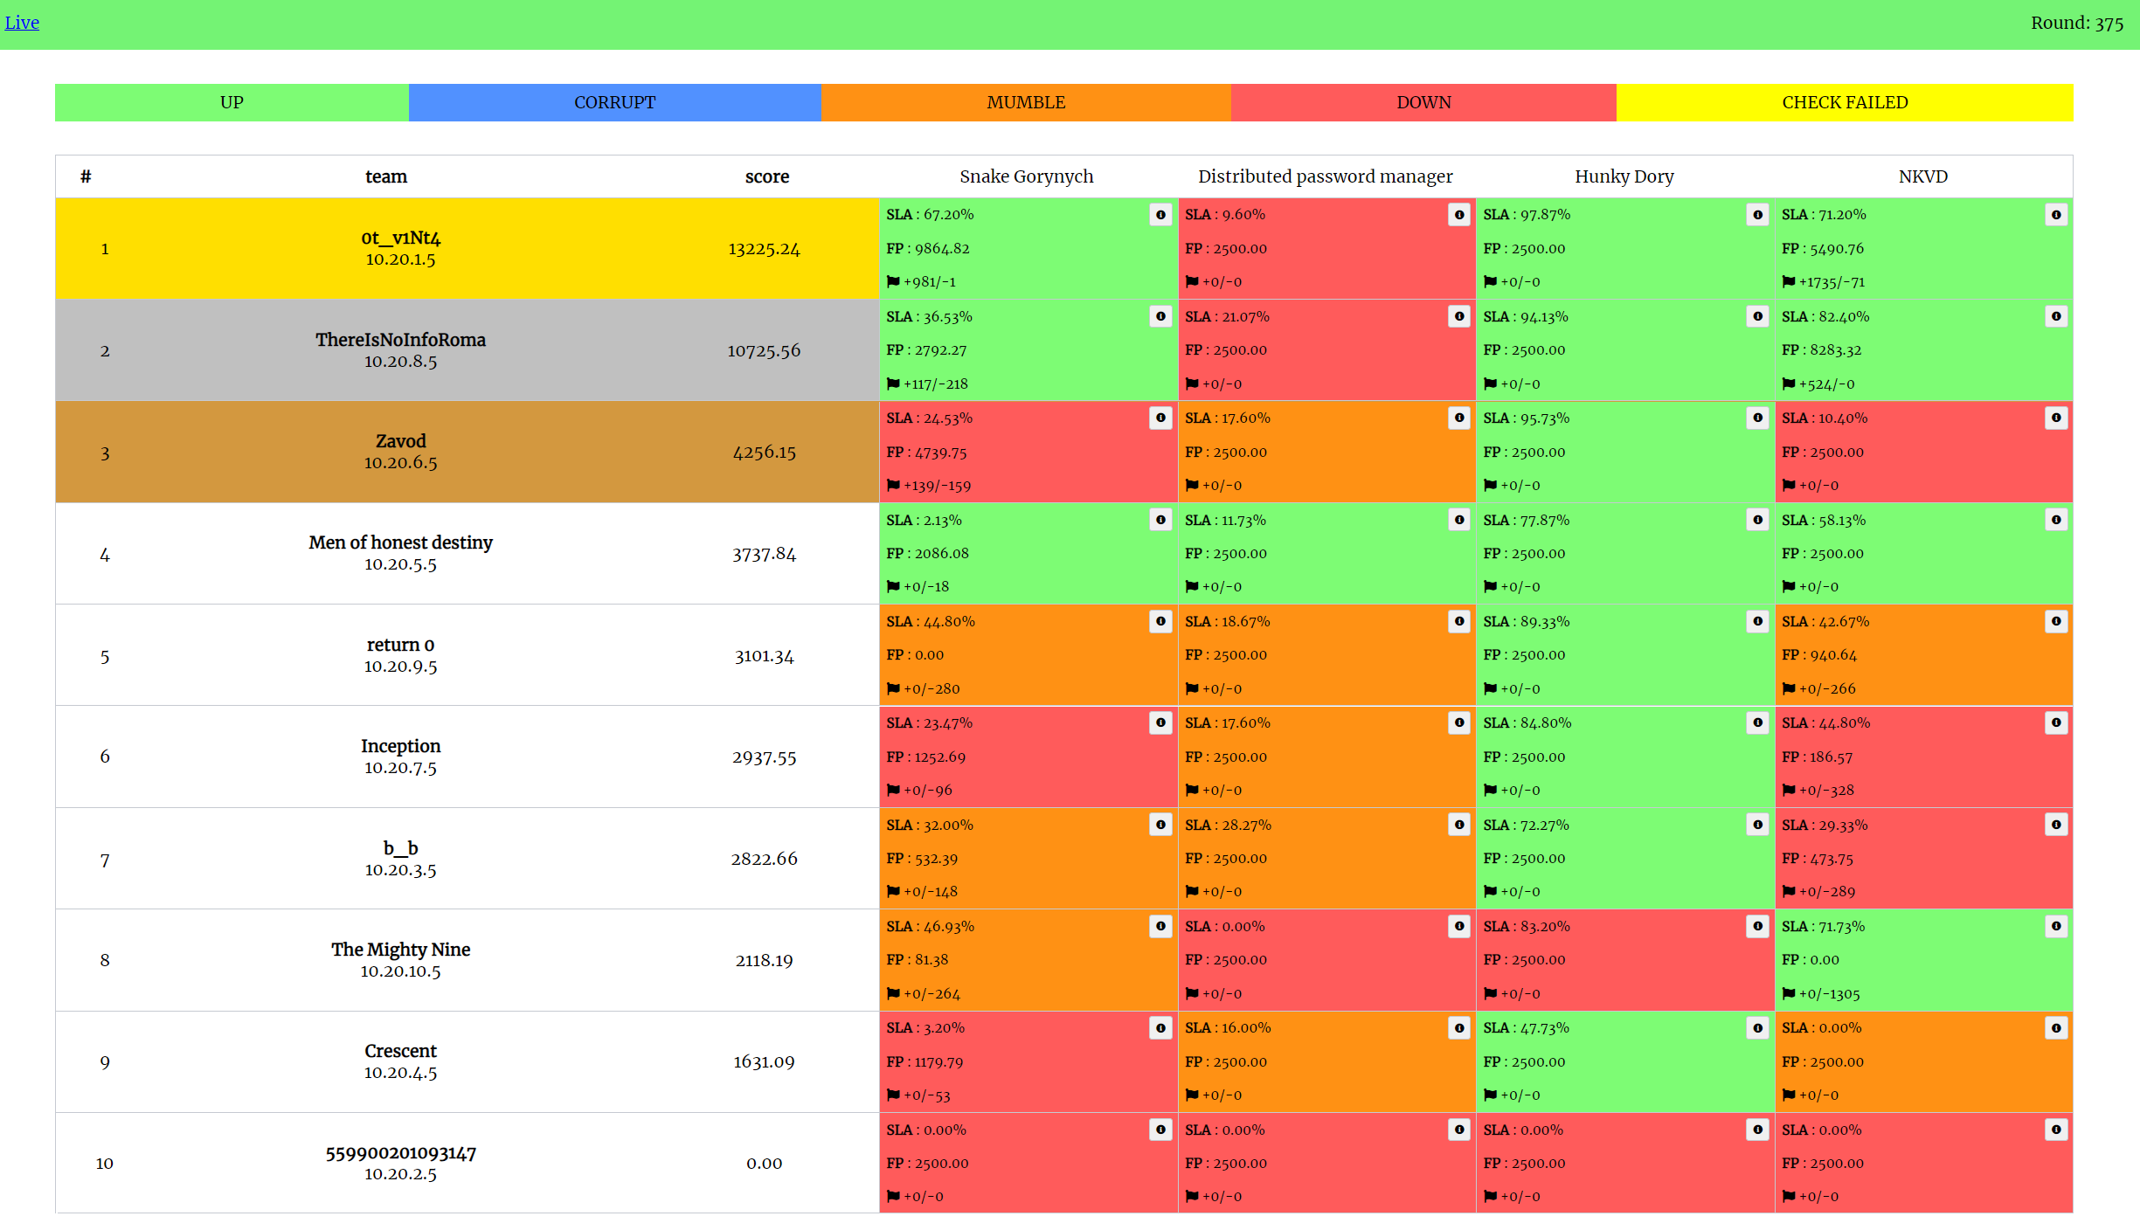Image resolution: width=2140 pixels, height=1230 pixels.
Task: Sort teams by the score column
Action: [766, 176]
